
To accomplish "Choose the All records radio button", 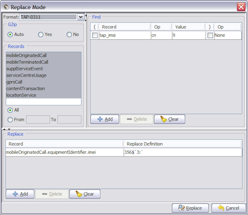I will click(10, 110).
